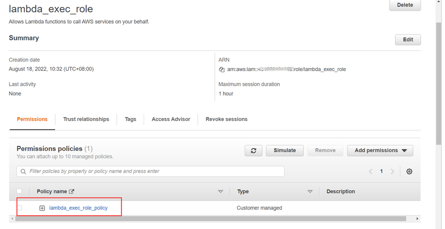This screenshot has width=445, height=229.
Task: Expand the lambda_exec_role_policy row details
Action: [x=42, y=208]
